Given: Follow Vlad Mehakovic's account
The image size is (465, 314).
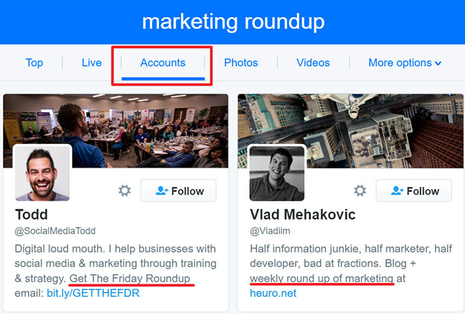Looking at the screenshot, I should (414, 191).
